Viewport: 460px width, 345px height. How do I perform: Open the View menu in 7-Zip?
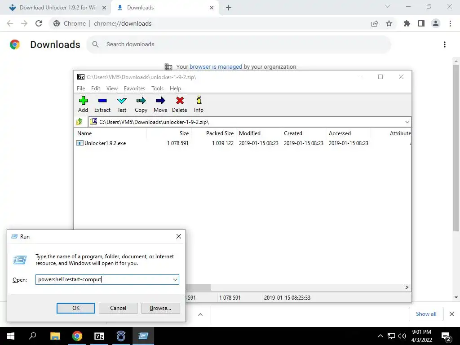(112, 88)
